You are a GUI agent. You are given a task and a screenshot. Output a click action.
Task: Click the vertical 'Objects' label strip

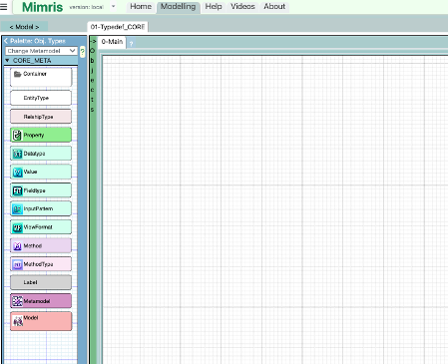pos(93,80)
